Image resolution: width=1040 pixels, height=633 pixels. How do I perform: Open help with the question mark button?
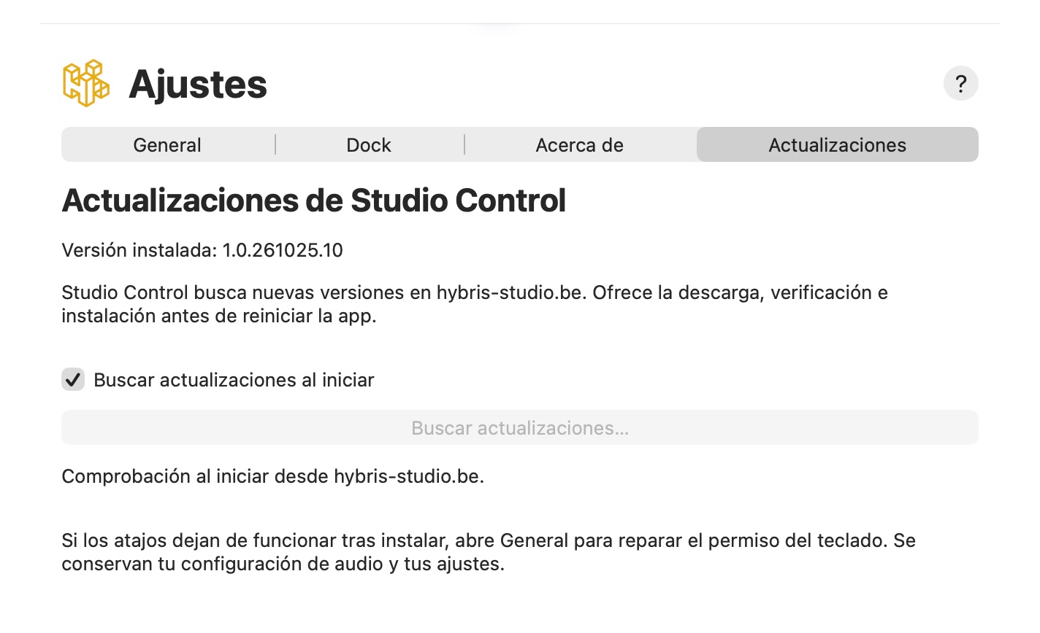pyautogui.click(x=960, y=83)
